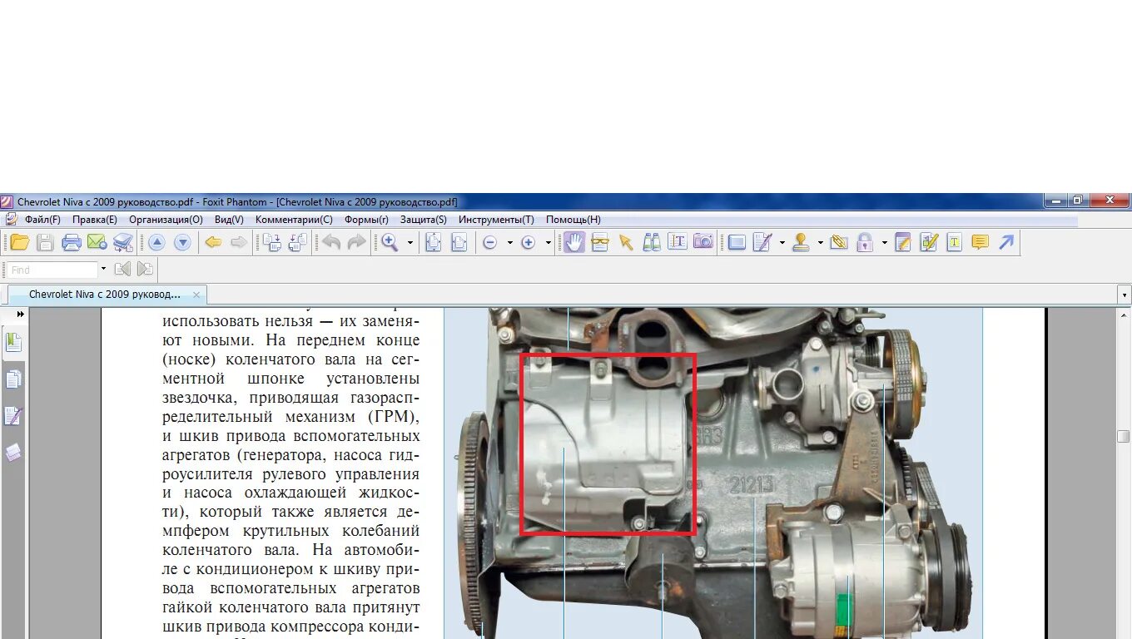Go to previous page blue up arrow
1132x639 pixels.
156,242
